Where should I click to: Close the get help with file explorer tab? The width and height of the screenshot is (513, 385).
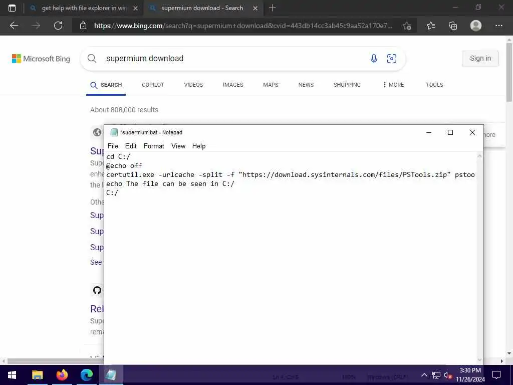pyautogui.click(x=135, y=8)
